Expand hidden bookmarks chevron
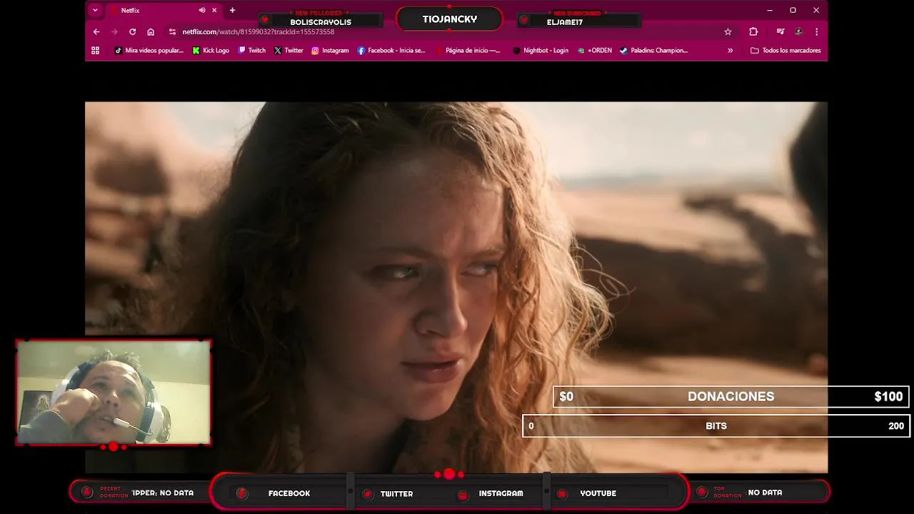Screen dimensions: 914x514 (x=730, y=51)
